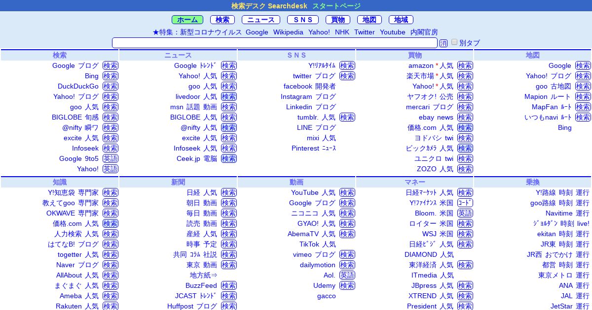Open the 地方紙⇒ link

204,275
